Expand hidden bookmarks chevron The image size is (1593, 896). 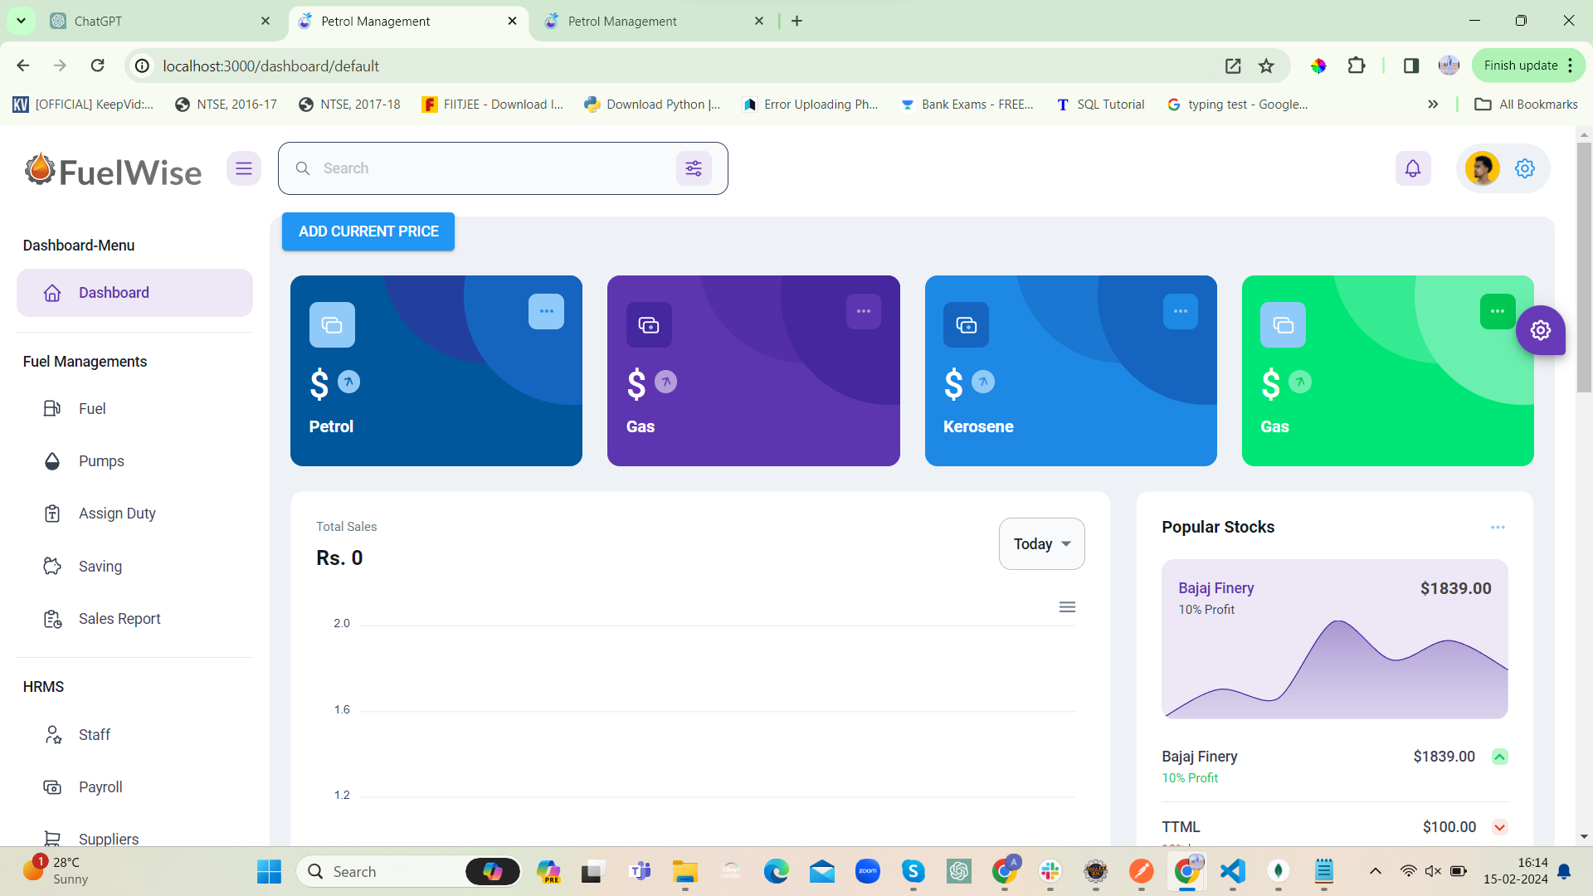pyautogui.click(x=1432, y=105)
